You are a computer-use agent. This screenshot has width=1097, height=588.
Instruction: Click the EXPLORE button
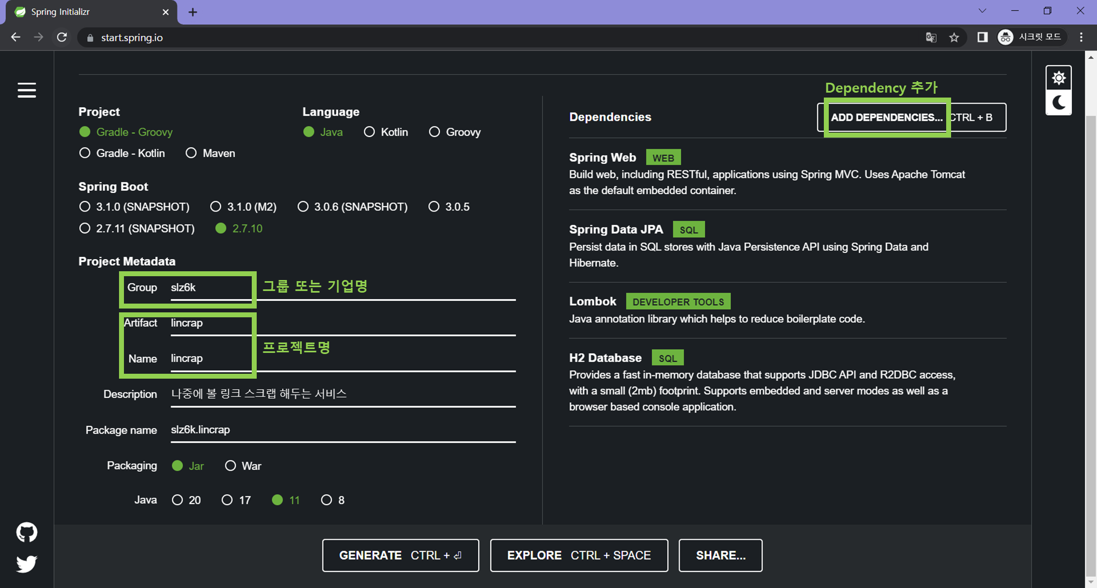(x=579, y=555)
